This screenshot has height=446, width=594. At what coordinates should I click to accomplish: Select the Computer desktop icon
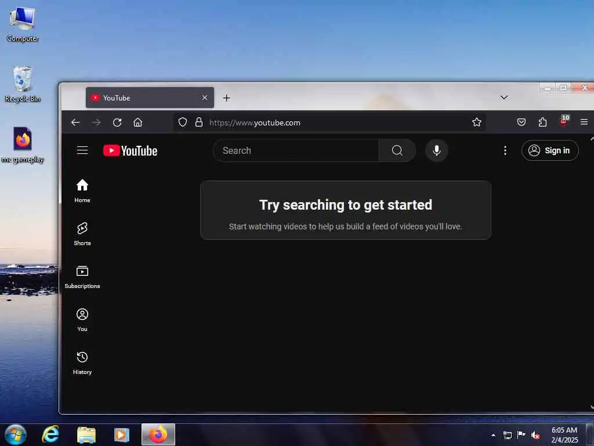(x=23, y=24)
